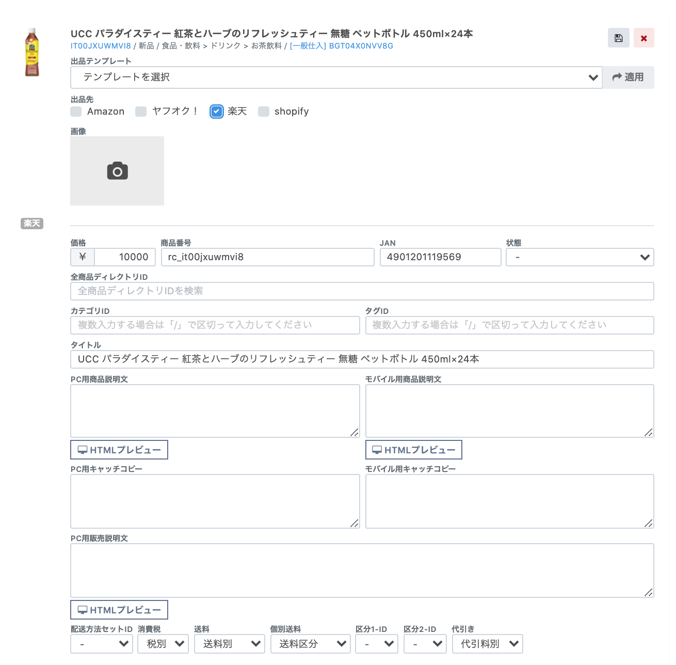676x665 pixels.
Task: Open the 区分2-ID dropdown
Action: click(425, 644)
